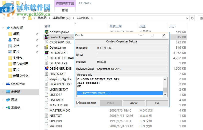Expand breadcrumb chevron after 本地磁盘 (C:)

coord(73,18)
